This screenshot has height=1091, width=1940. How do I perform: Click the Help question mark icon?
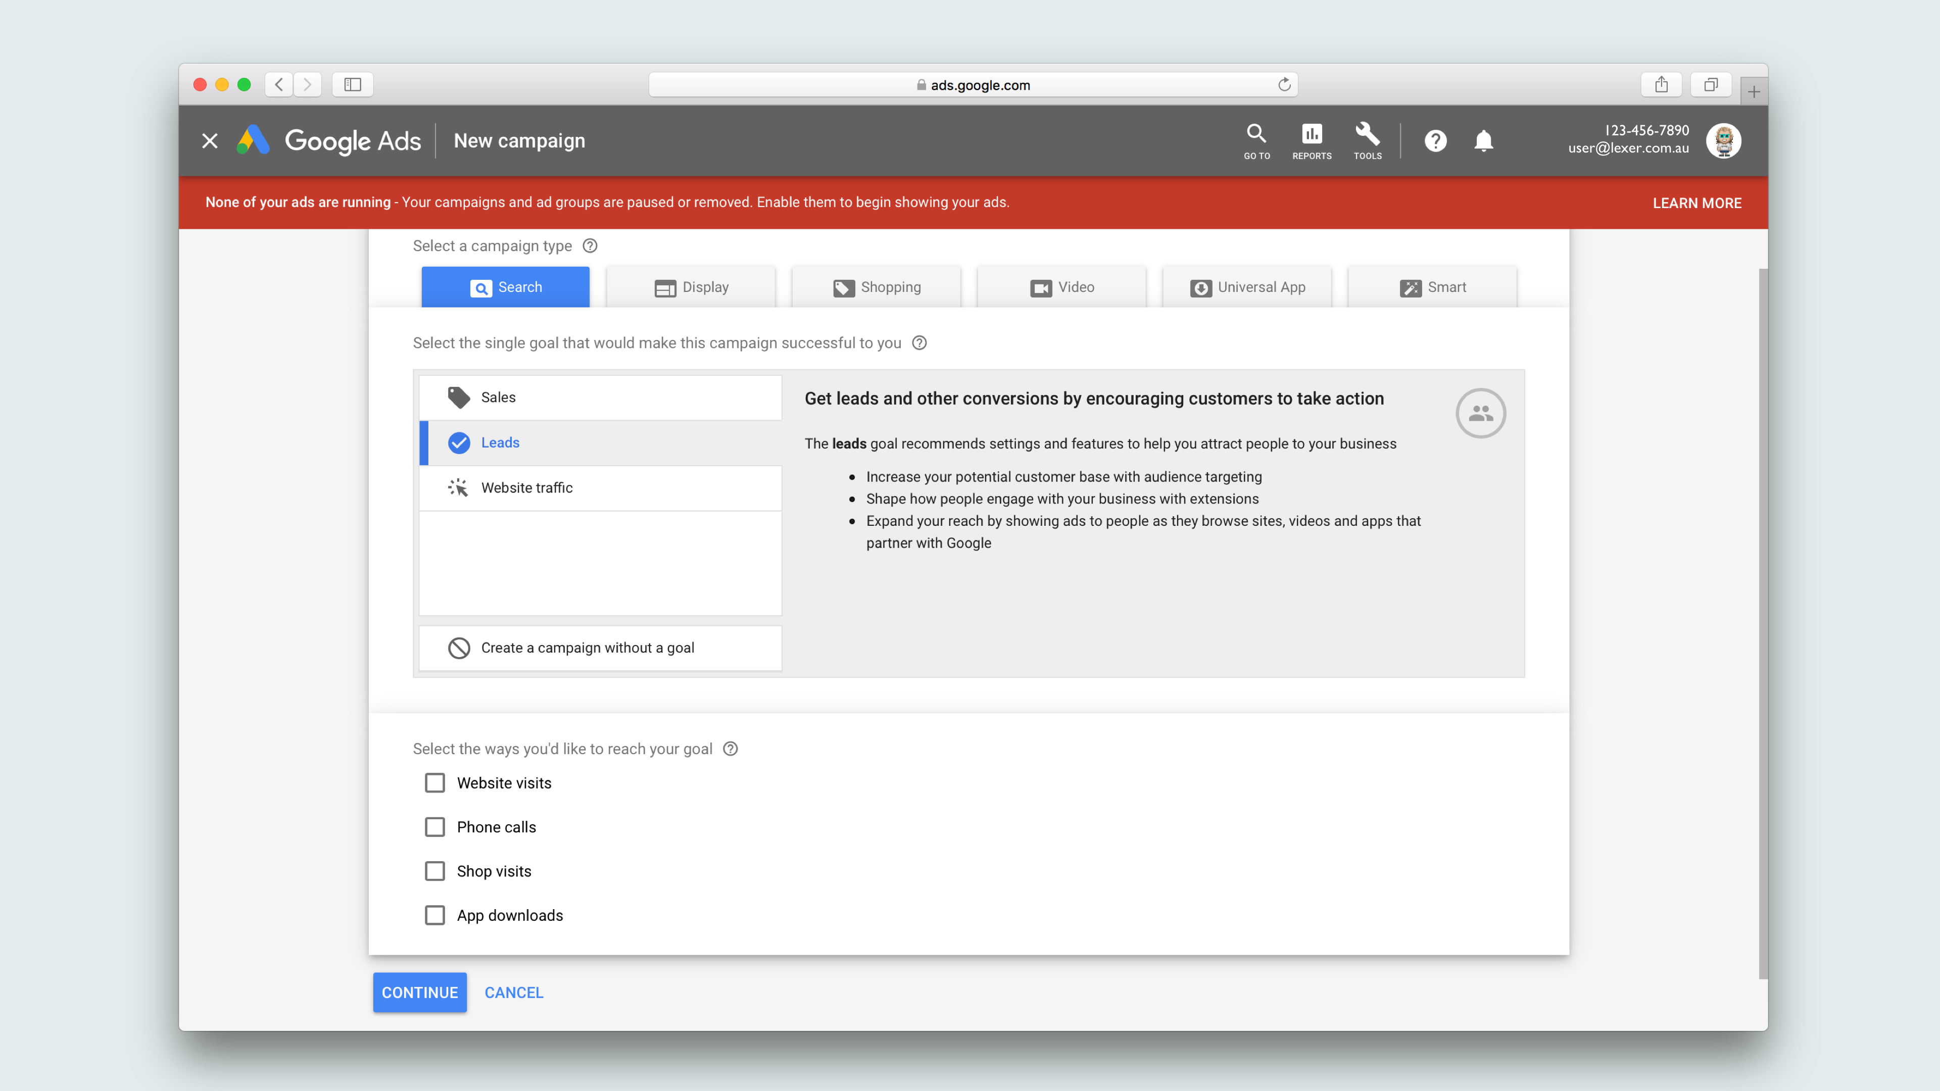pos(1435,141)
